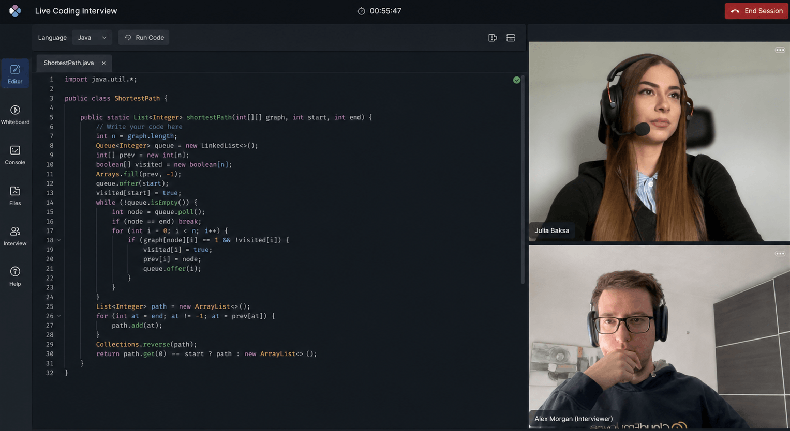Toggle the side-by-side split layout icon
Image resolution: width=790 pixels, height=431 pixels.
pos(493,38)
